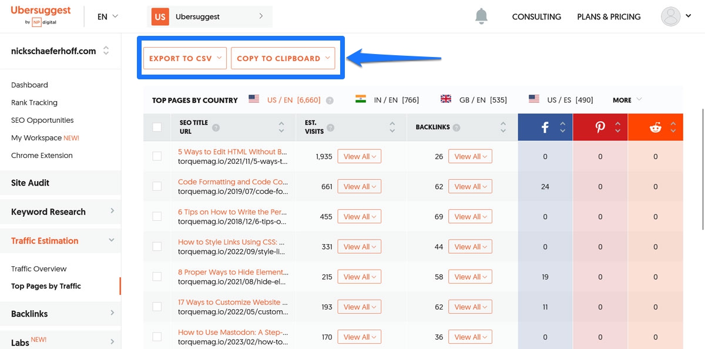Click the help icon next to Est. Visits
The height and width of the screenshot is (349, 705).
tap(330, 127)
